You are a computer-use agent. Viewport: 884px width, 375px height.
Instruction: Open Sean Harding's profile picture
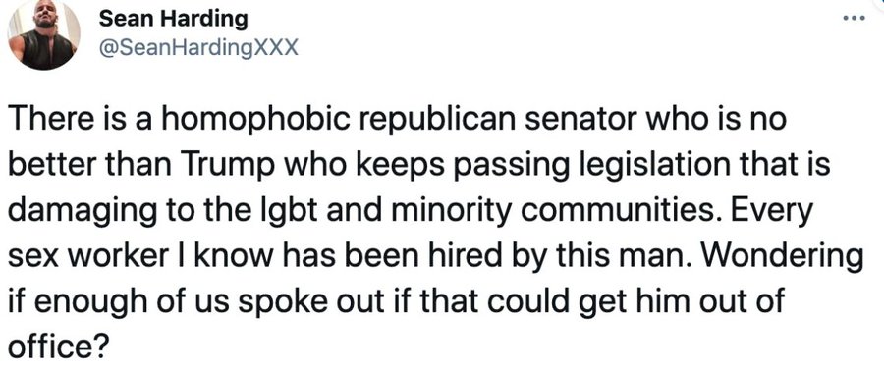[x=43, y=35]
